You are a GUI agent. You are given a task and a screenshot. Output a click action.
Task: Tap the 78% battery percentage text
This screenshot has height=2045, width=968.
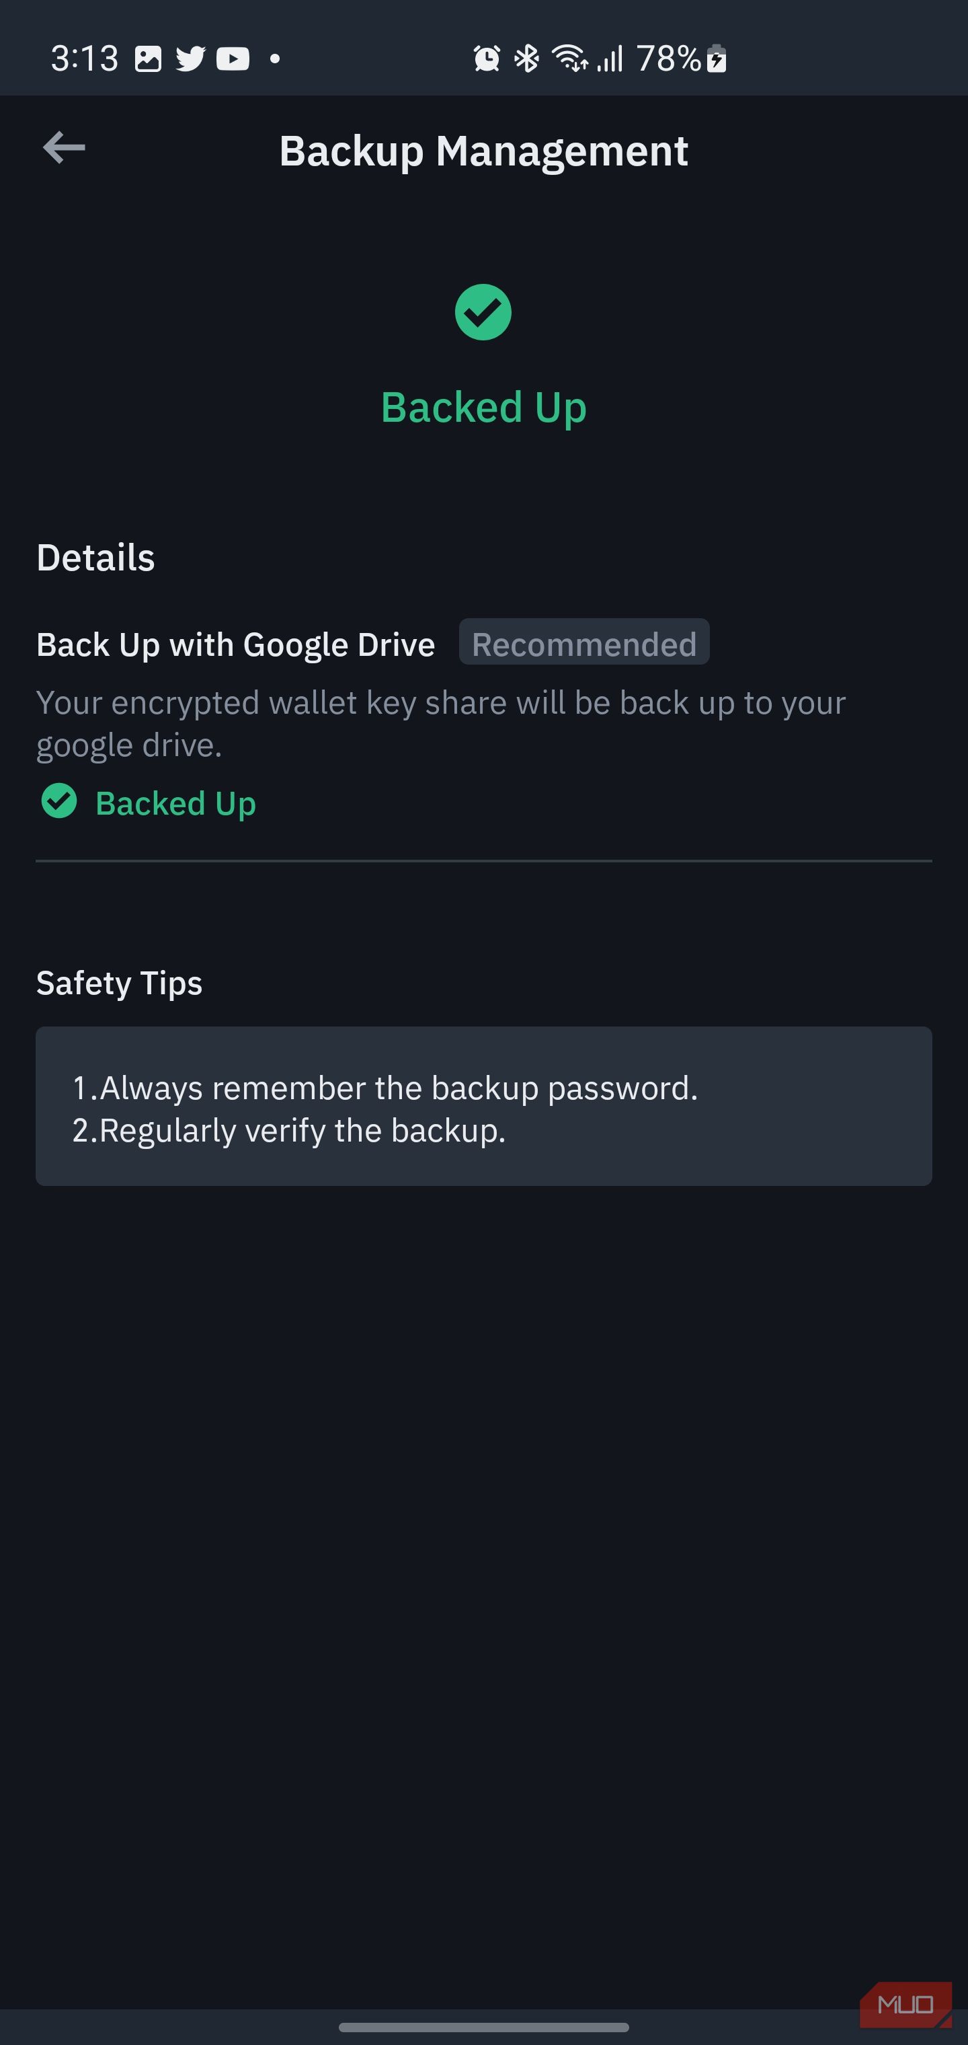(669, 57)
